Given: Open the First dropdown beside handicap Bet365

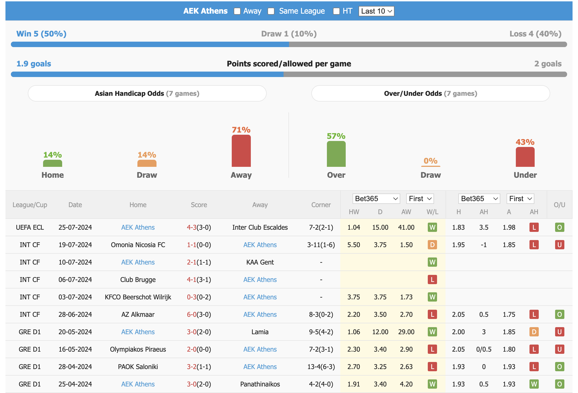Looking at the screenshot, I should coord(520,199).
